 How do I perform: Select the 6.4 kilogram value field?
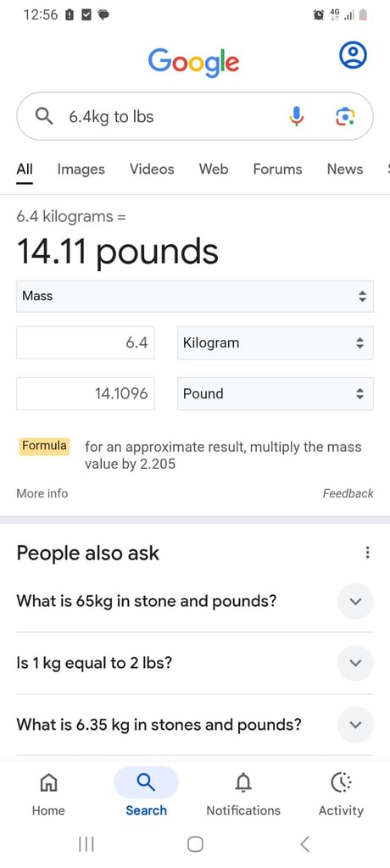click(86, 342)
